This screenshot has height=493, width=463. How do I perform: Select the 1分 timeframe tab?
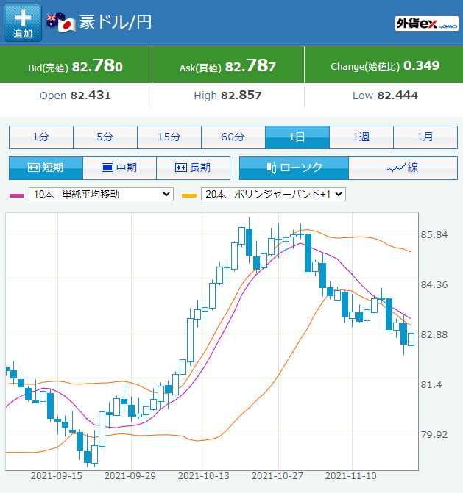tap(41, 137)
